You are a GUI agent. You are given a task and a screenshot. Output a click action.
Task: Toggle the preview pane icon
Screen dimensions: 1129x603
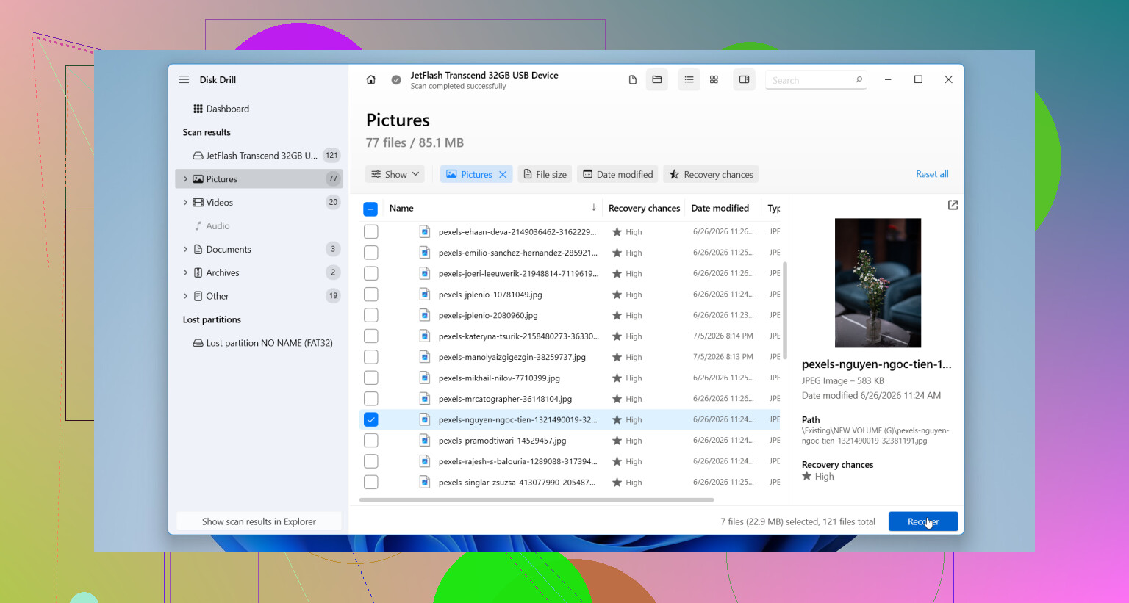coord(744,79)
